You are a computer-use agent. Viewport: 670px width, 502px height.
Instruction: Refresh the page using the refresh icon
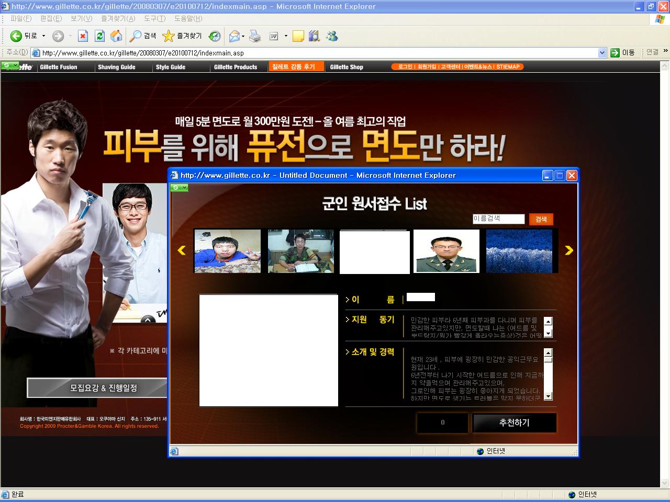click(99, 36)
